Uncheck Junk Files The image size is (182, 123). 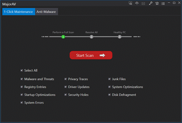(x=109, y=79)
